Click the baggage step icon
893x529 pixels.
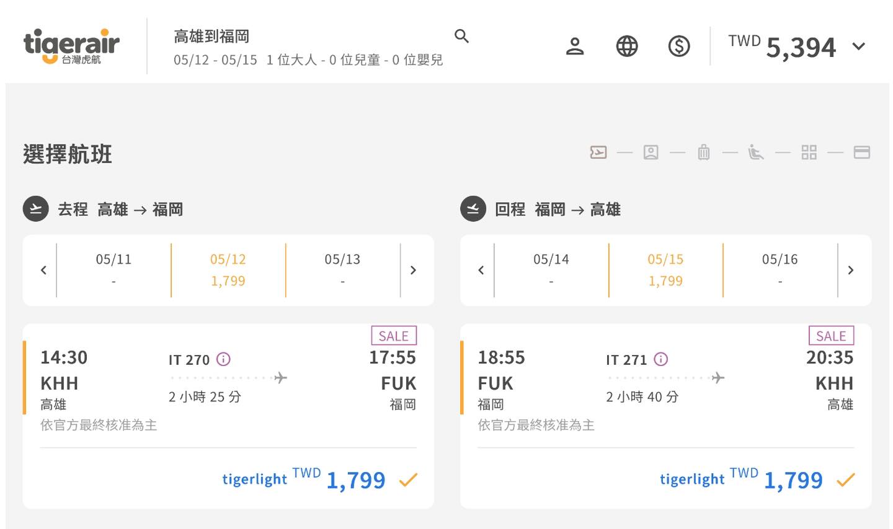tap(703, 152)
